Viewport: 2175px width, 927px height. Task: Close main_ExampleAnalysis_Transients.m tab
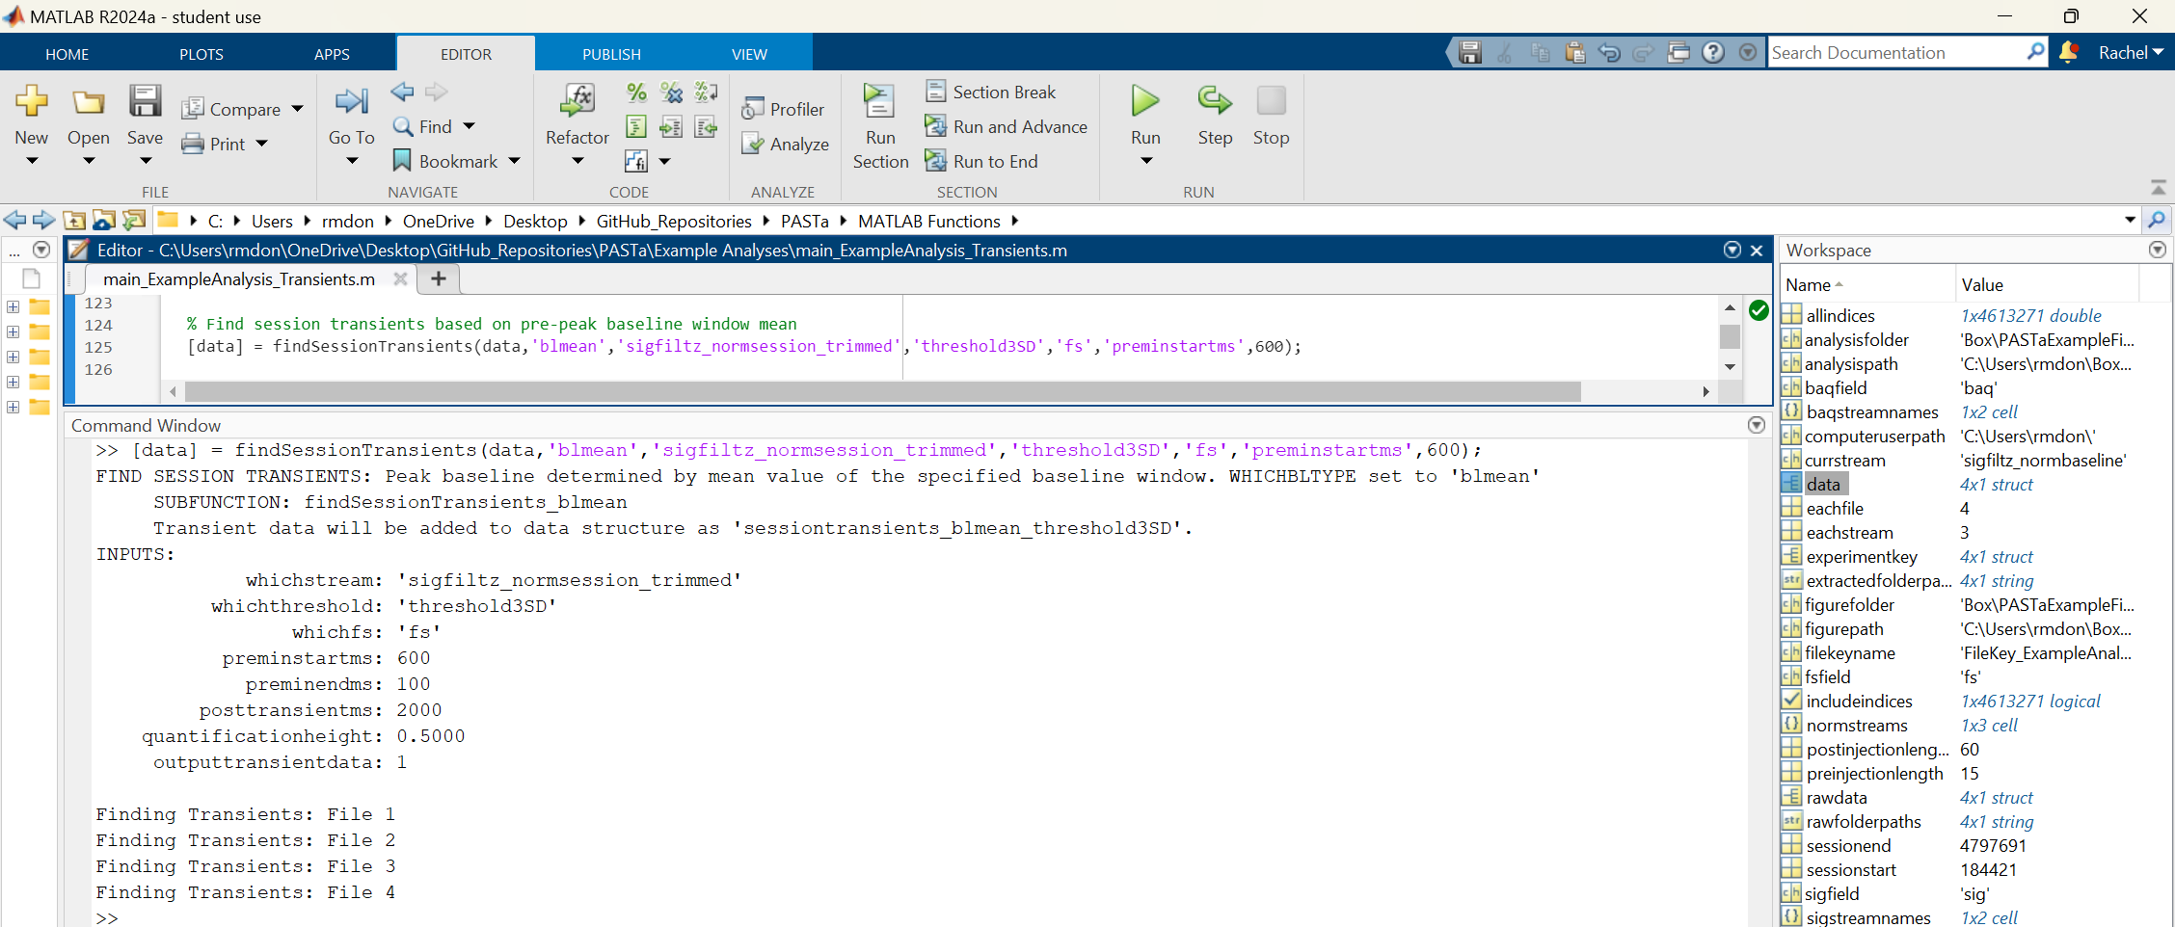(400, 278)
